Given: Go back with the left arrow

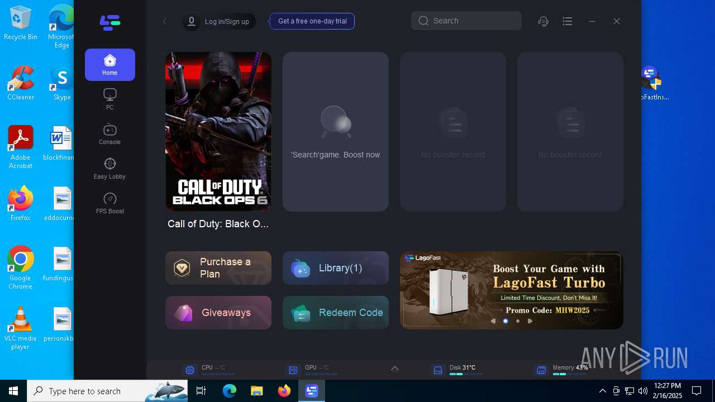Looking at the screenshot, I should point(165,21).
